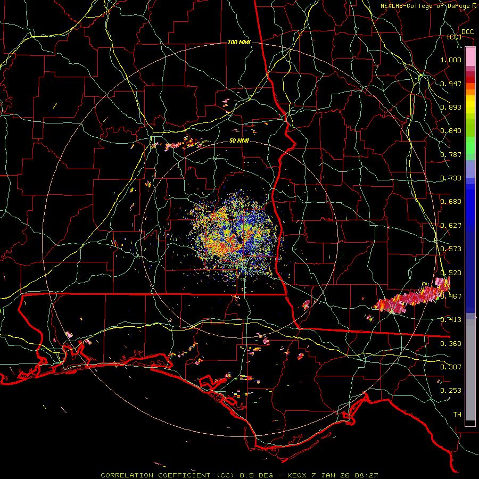Click the pink segment of the color bar
The height and width of the screenshot is (479, 479).
pos(470,57)
